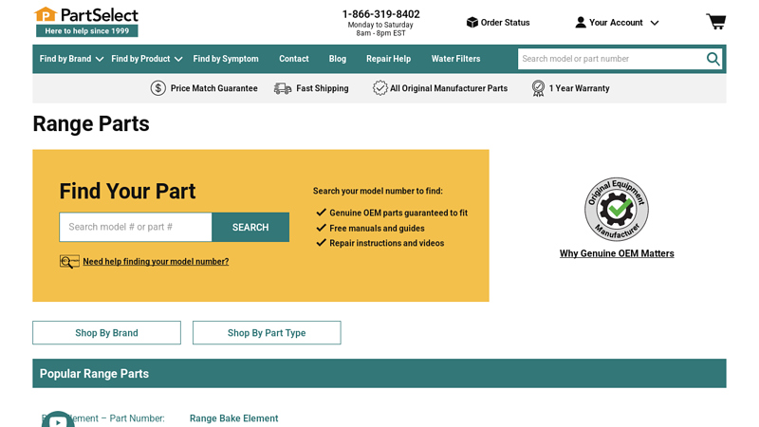The width and height of the screenshot is (759, 427).
Task: Click All Original Manufacturer Parts text
Action: click(x=449, y=88)
